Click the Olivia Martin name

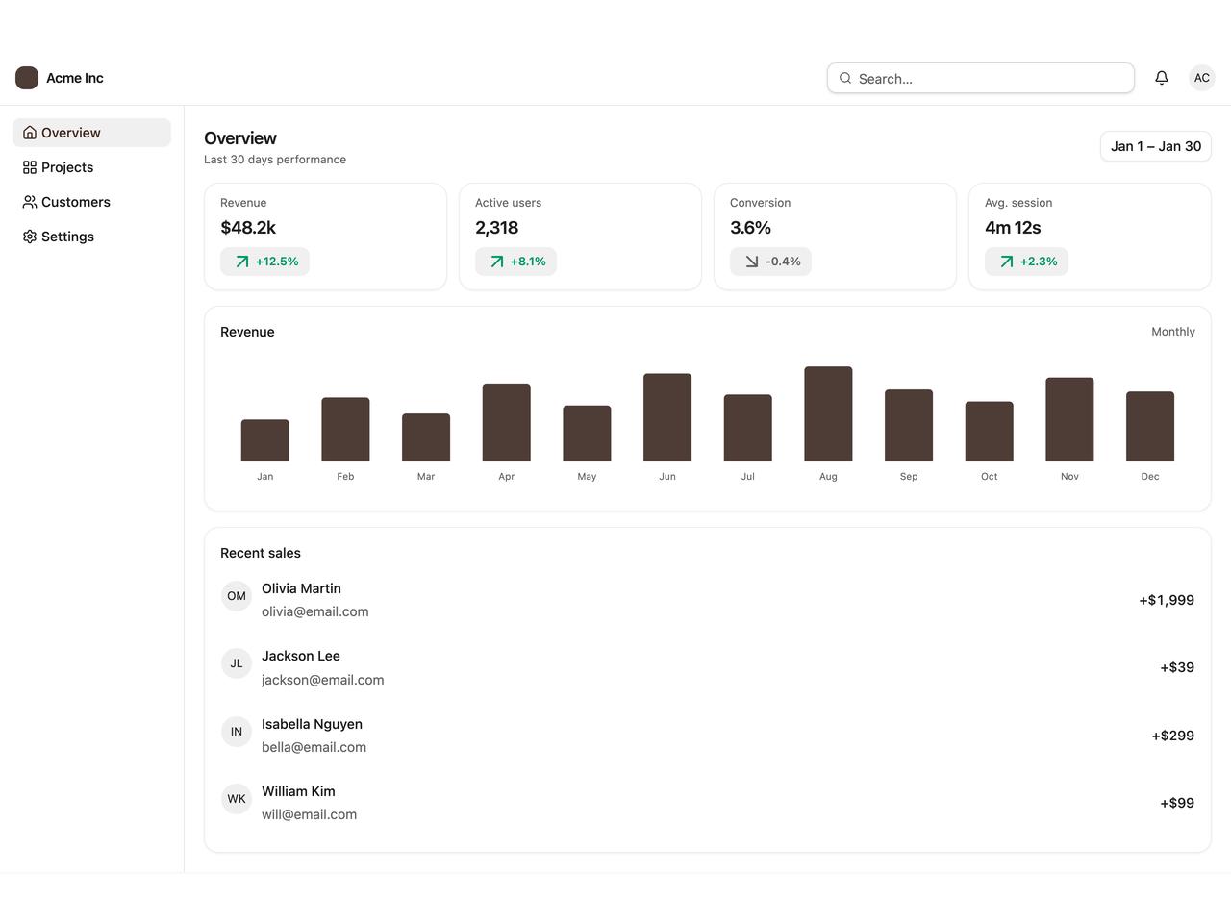[x=301, y=588]
